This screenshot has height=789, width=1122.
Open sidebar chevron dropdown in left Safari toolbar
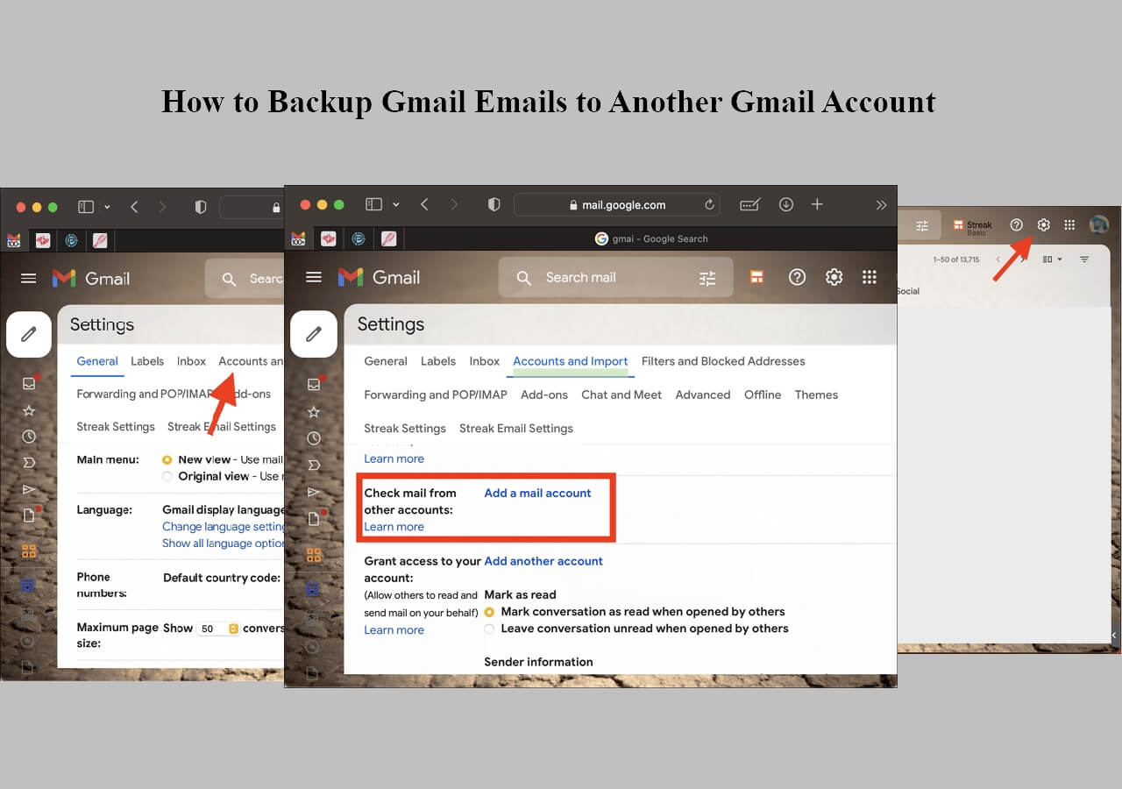coord(107,207)
